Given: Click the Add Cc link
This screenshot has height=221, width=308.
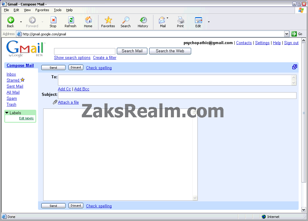Looking at the screenshot, I should (64, 89).
